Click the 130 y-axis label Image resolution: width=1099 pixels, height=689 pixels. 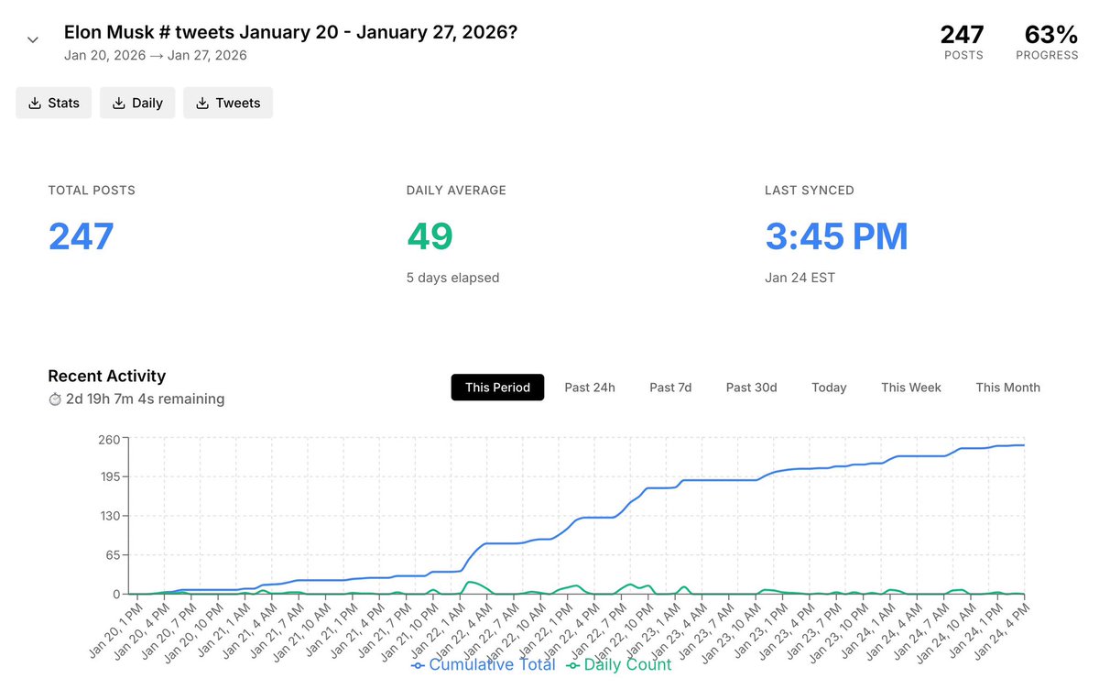tap(109, 517)
